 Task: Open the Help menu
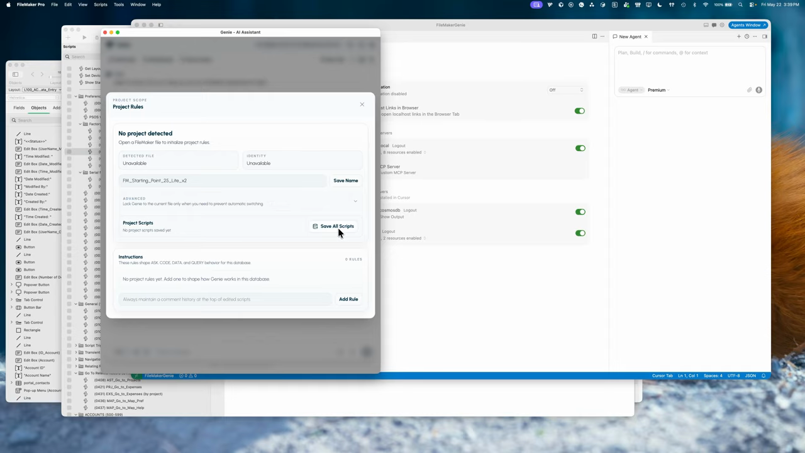coord(157,4)
